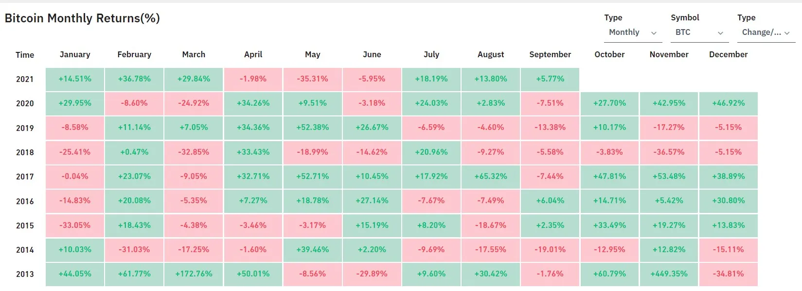Click the -33.05% January 2015 cell
The image size is (802, 291).
coord(75,226)
